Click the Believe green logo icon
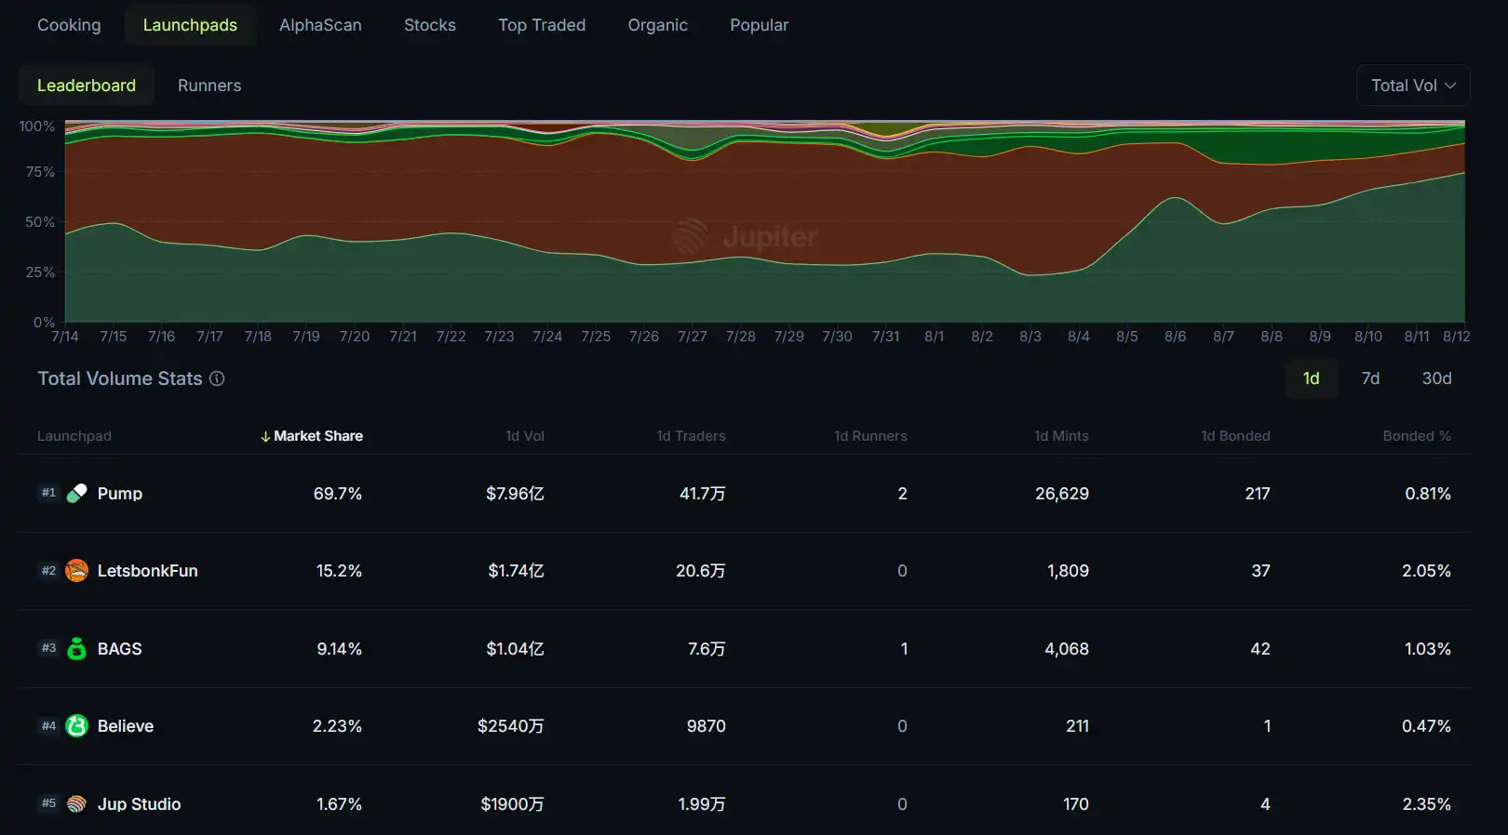1508x835 pixels. (77, 725)
